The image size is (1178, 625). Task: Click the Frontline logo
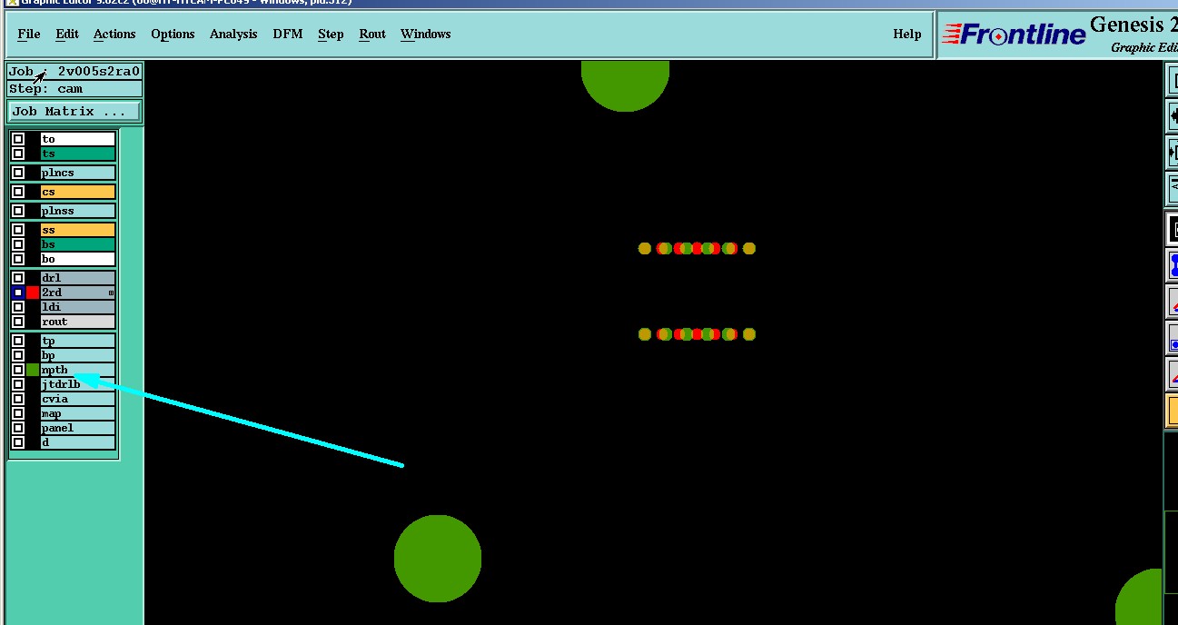(1014, 35)
